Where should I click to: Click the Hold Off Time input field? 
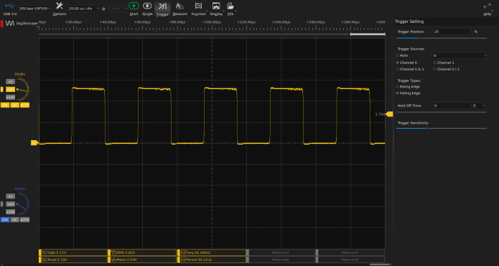coord(452,106)
